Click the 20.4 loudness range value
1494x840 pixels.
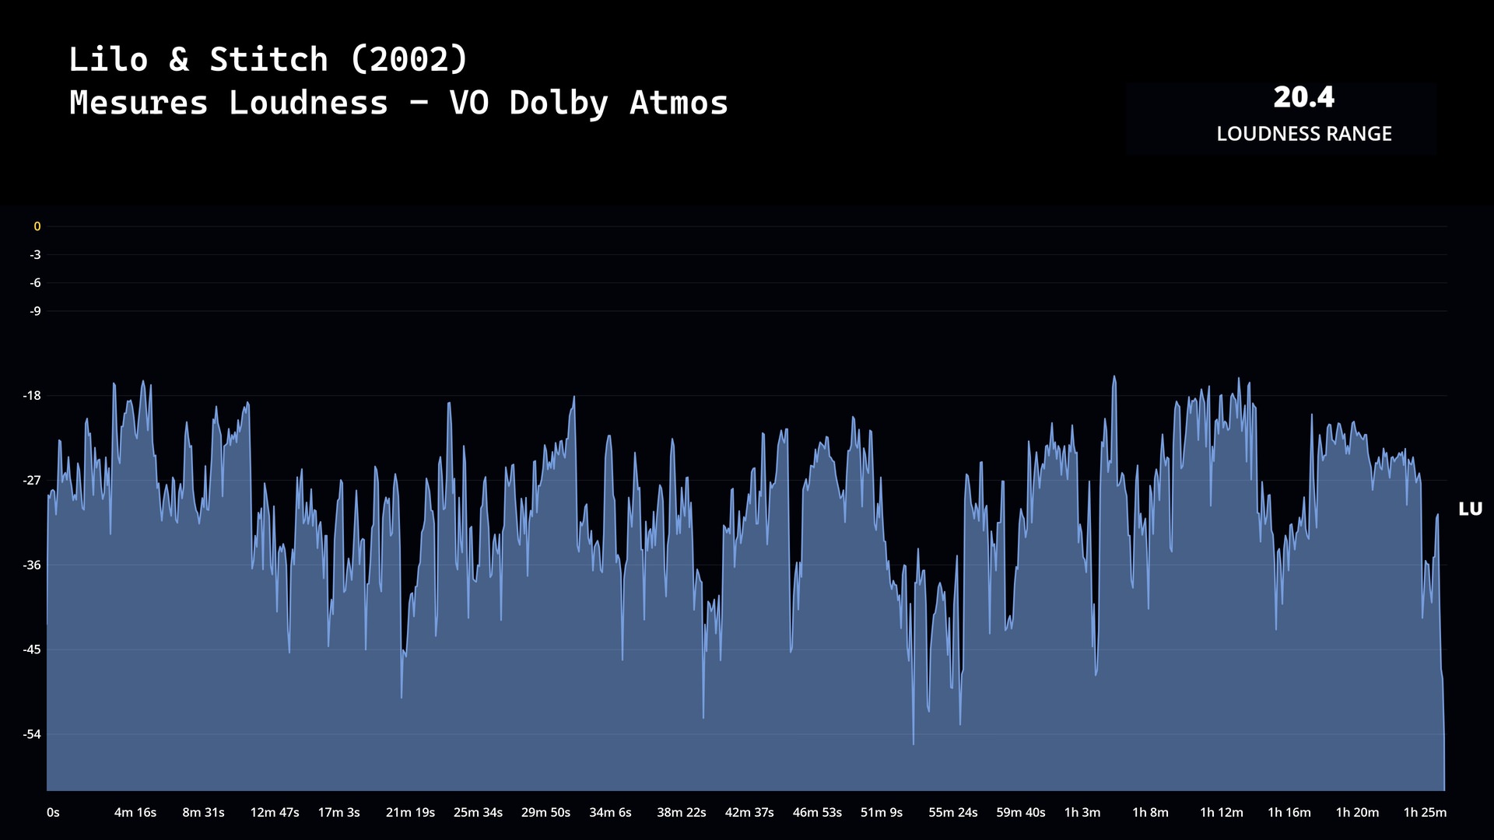[1303, 97]
